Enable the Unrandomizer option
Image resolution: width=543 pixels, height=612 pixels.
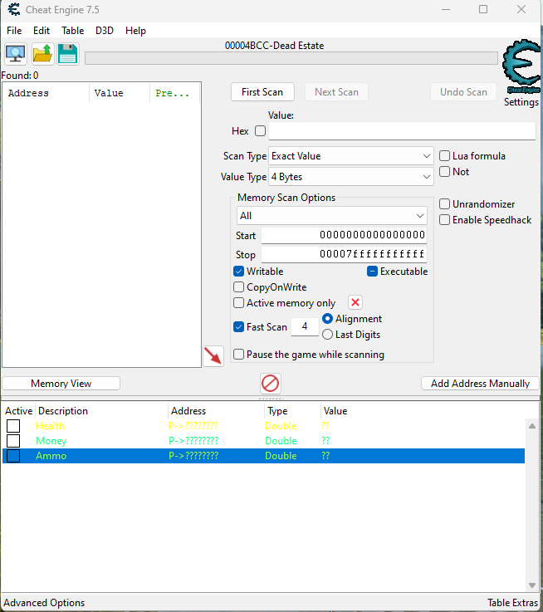445,203
